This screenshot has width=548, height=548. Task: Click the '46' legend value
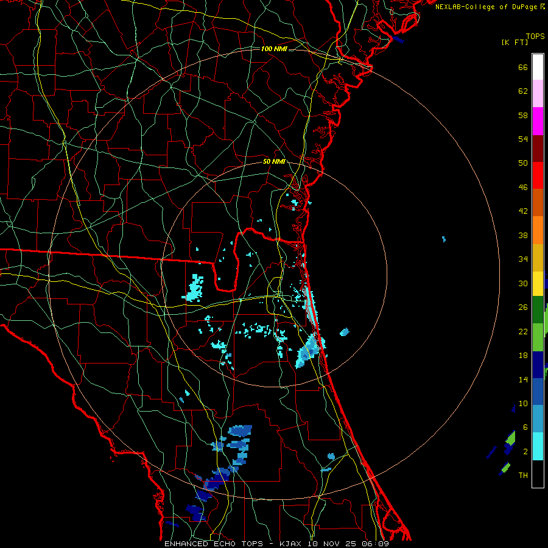click(x=523, y=188)
